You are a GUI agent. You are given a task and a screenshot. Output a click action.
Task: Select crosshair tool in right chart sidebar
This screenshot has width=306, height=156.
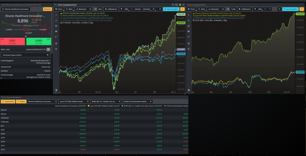point(188,15)
